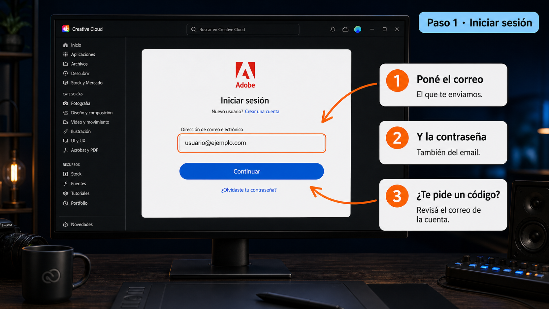The image size is (549, 309).
Task: Go to Inicio in the sidebar
Action: (76, 45)
